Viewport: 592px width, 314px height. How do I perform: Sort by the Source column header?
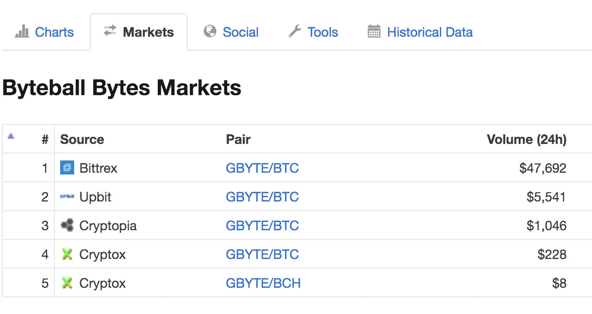(x=82, y=140)
